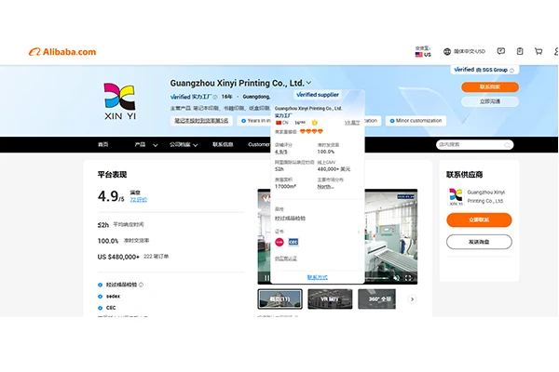Open the Customer reviews tab in nav bar
This screenshot has width=559, height=372.
pyautogui.click(x=259, y=144)
